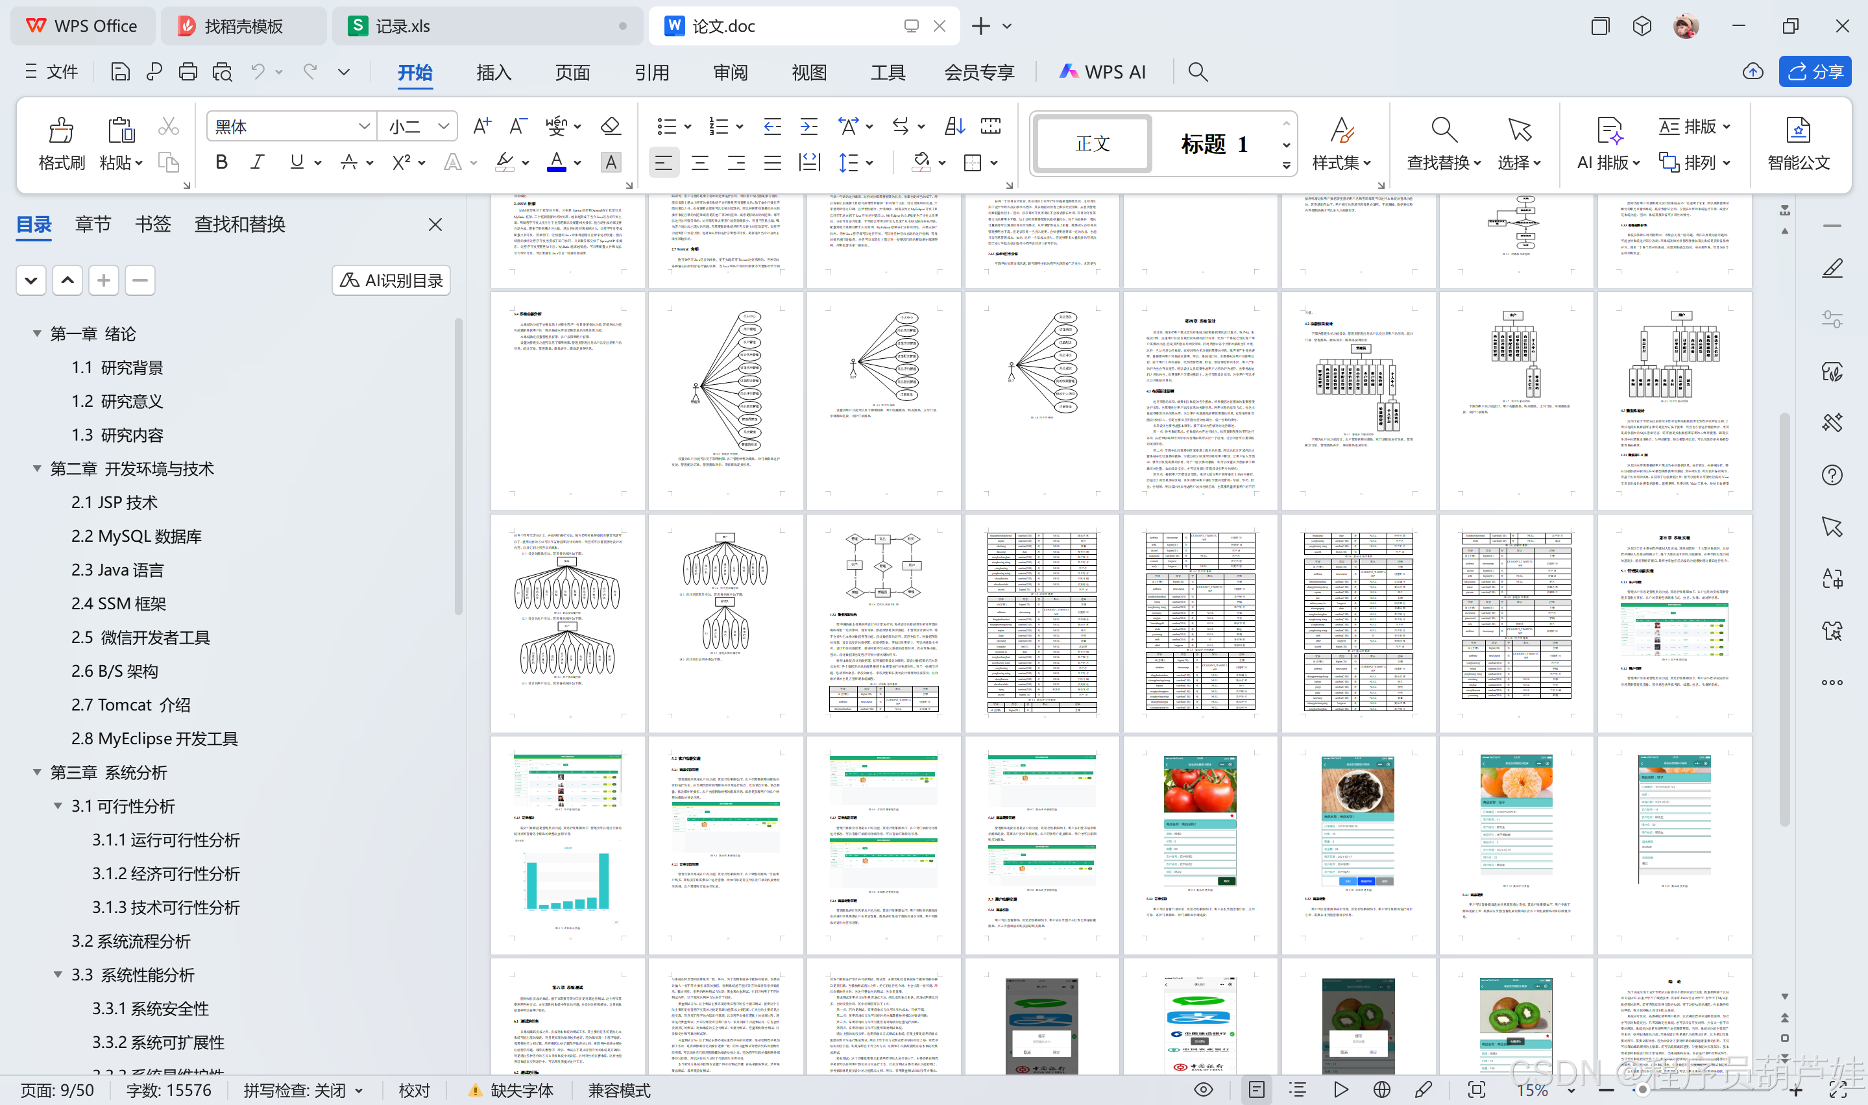The height and width of the screenshot is (1105, 1868).
Task: Click the eye protection mode icon
Action: (x=1203, y=1090)
